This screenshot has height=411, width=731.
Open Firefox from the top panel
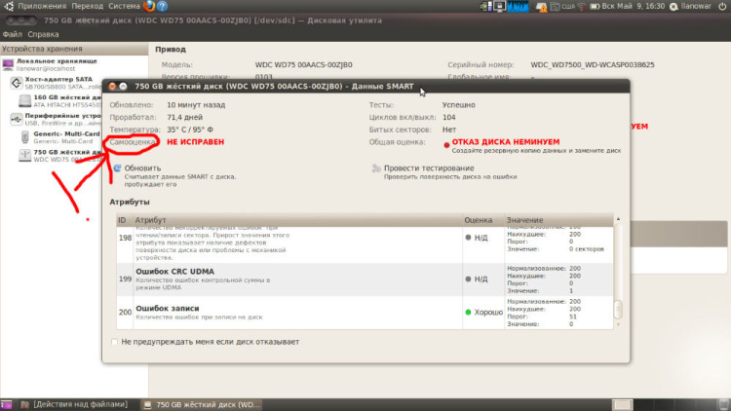pyautogui.click(x=149, y=6)
